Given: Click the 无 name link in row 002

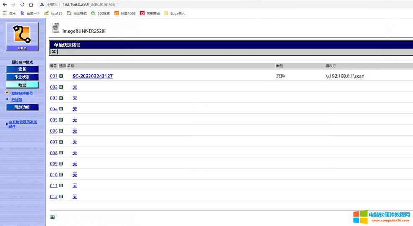Looking at the screenshot, I should [x=75, y=87].
